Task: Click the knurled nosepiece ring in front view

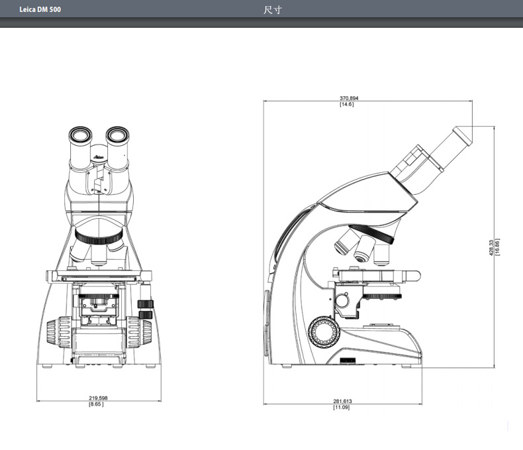Action: 99,235
